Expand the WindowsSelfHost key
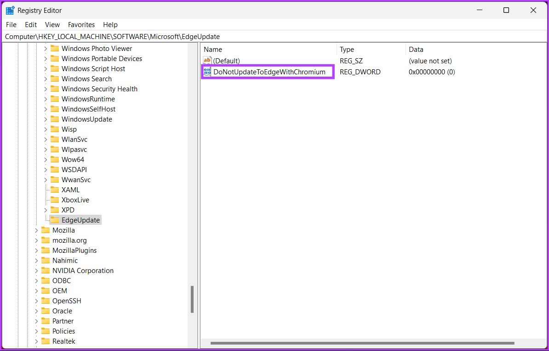Viewport: 549px width, 351px height. [46, 109]
